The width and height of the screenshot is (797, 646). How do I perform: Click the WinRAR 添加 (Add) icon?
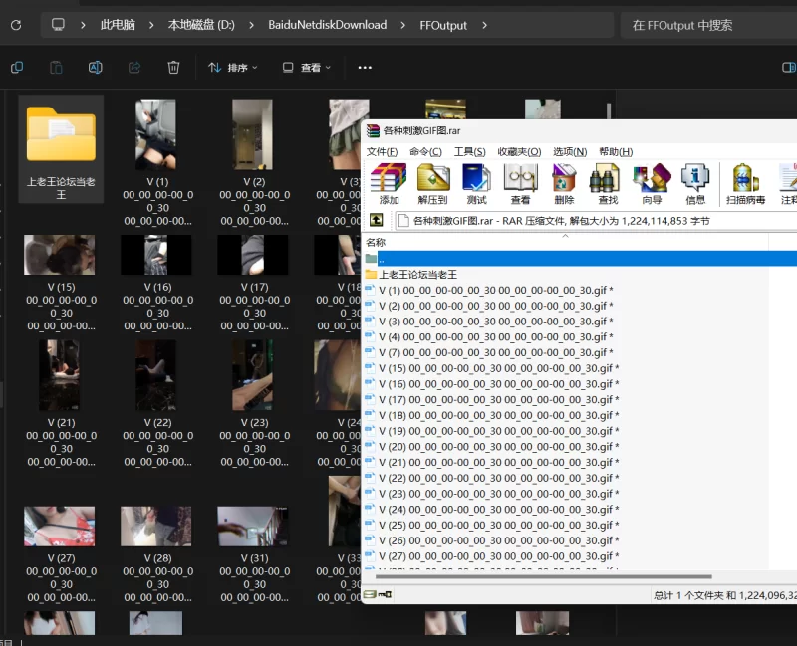(389, 183)
